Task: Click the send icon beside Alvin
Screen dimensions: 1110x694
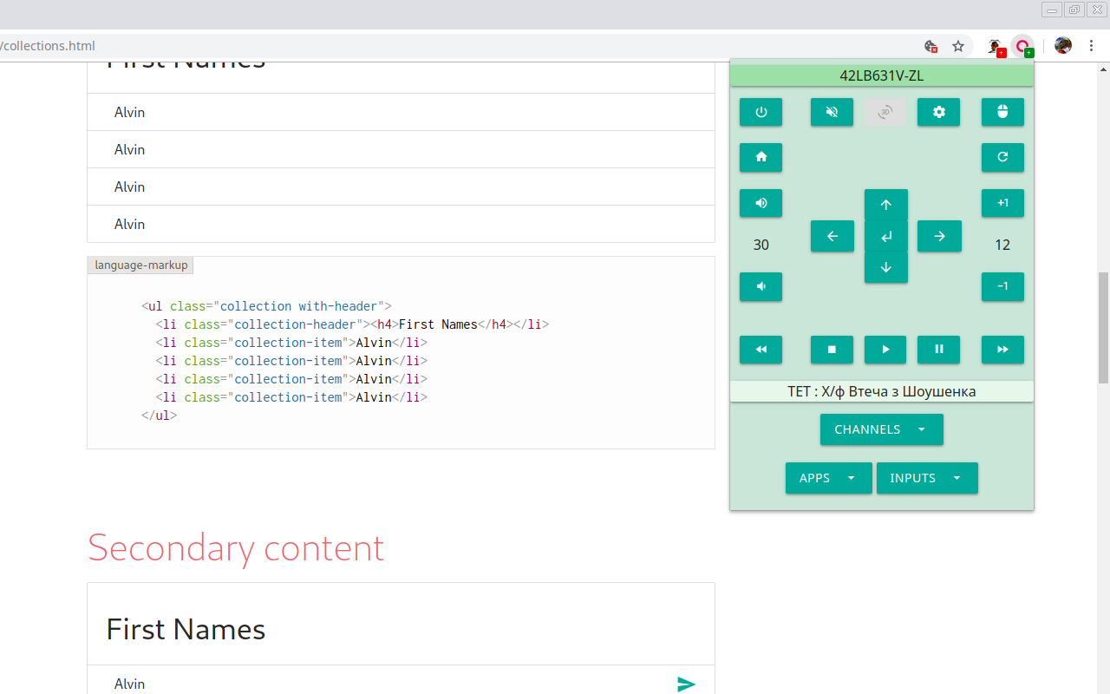Action: [686, 684]
